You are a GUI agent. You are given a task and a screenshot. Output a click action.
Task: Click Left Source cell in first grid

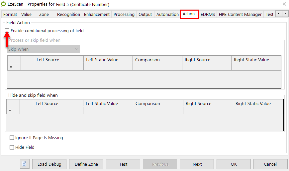(58, 67)
